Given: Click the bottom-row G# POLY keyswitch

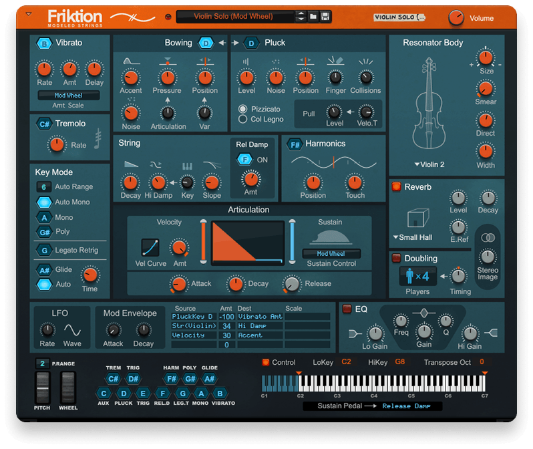Looking at the screenshot, I should click(190, 379).
